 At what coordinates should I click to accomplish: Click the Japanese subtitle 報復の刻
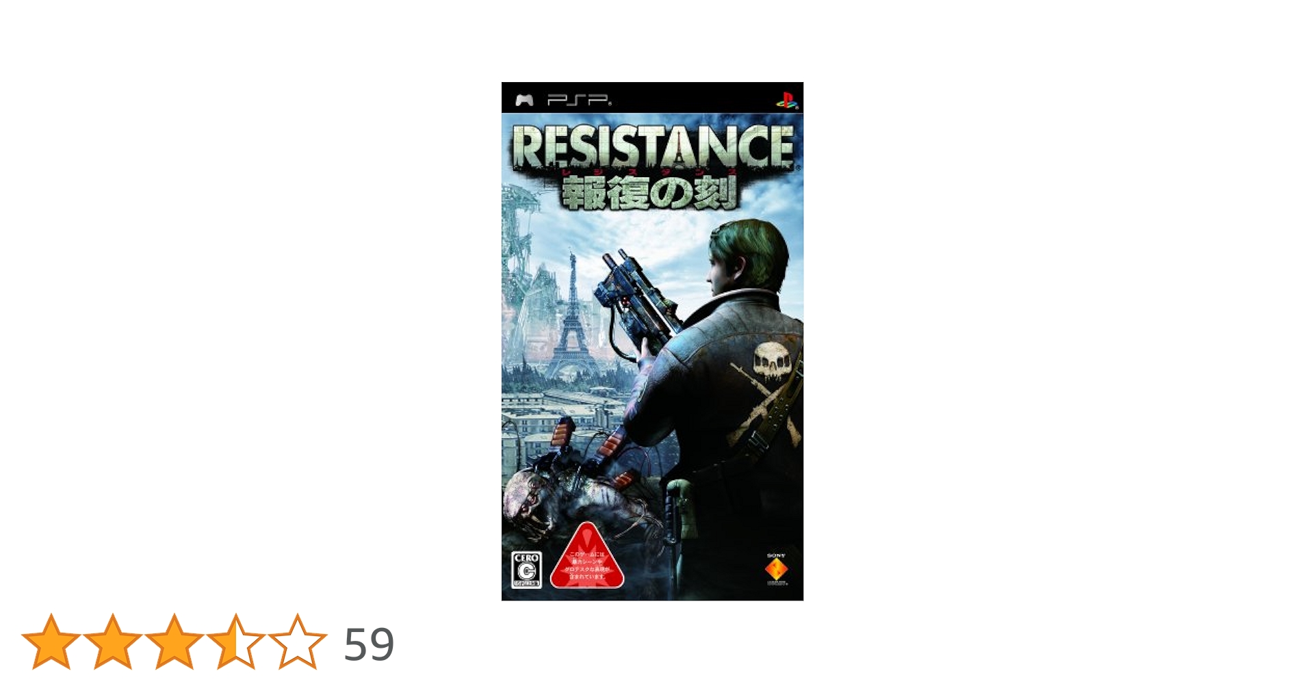pyautogui.click(x=649, y=194)
